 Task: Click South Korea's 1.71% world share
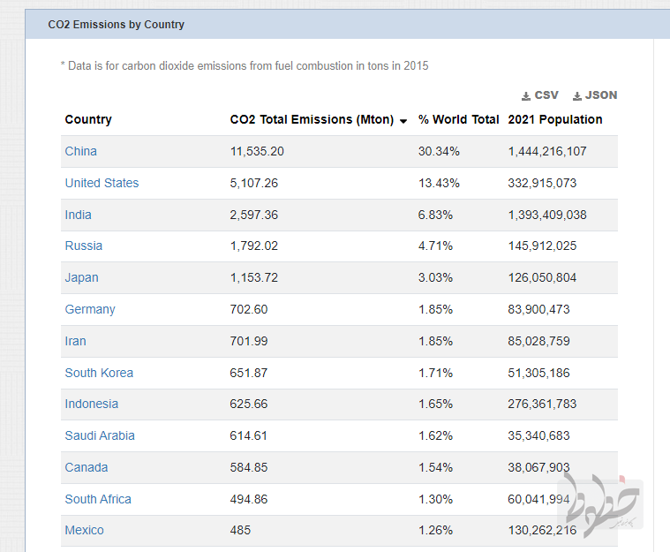coord(435,373)
